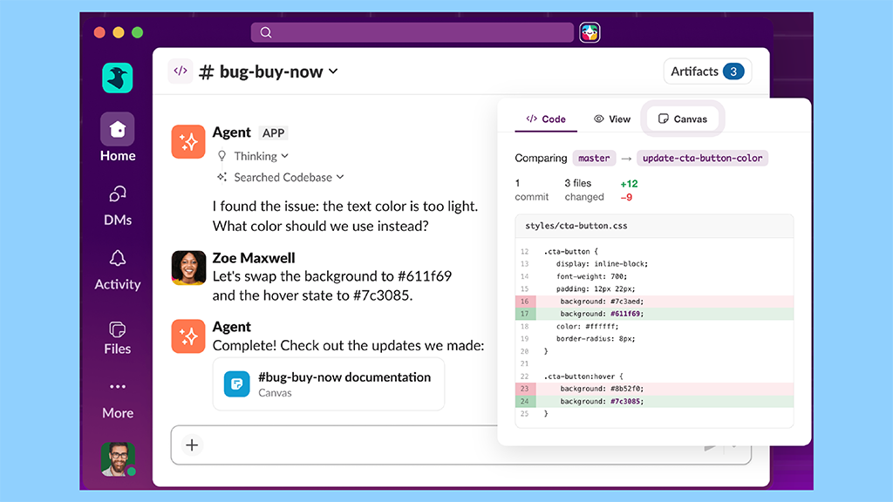Click the first Agent app avatar
Viewport: 893px width, 502px height.
(x=188, y=142)
